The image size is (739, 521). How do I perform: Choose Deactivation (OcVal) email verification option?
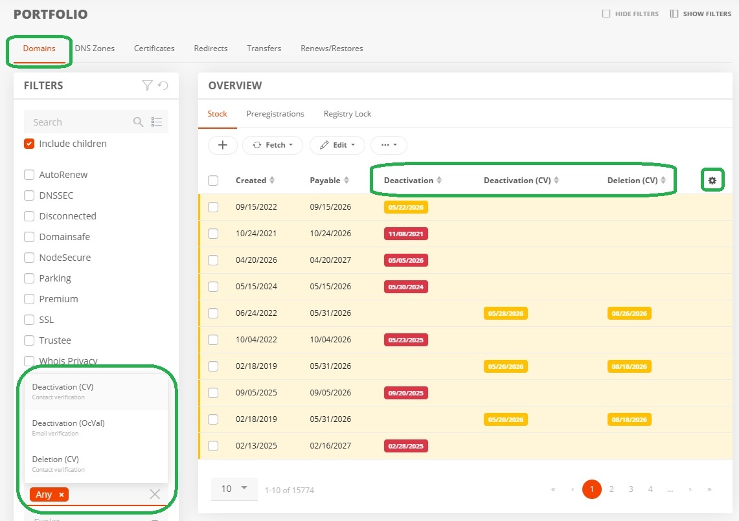(x=96, y=428)
